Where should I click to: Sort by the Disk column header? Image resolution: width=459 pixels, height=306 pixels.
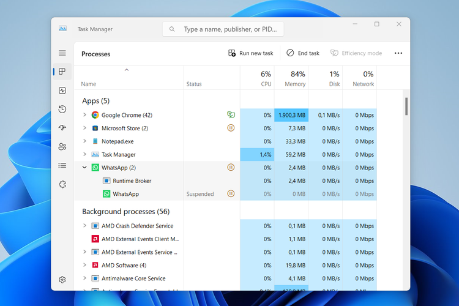point(326,78)
